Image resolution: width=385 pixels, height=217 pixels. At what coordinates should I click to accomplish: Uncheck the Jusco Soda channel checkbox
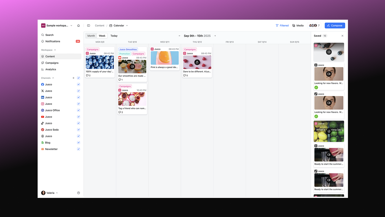[78, 130]
